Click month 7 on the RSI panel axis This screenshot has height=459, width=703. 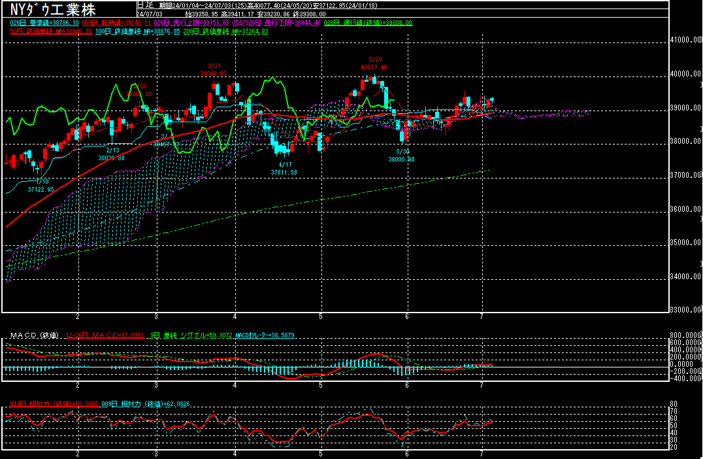482,454
